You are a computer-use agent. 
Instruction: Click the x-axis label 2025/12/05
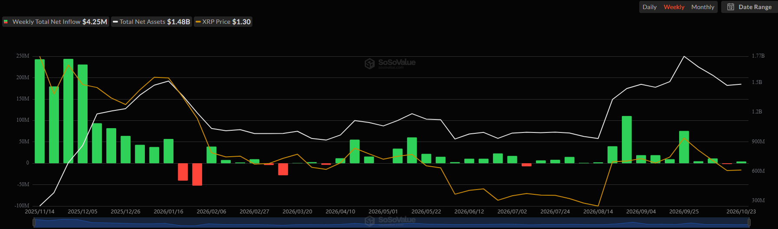(82, 212)
